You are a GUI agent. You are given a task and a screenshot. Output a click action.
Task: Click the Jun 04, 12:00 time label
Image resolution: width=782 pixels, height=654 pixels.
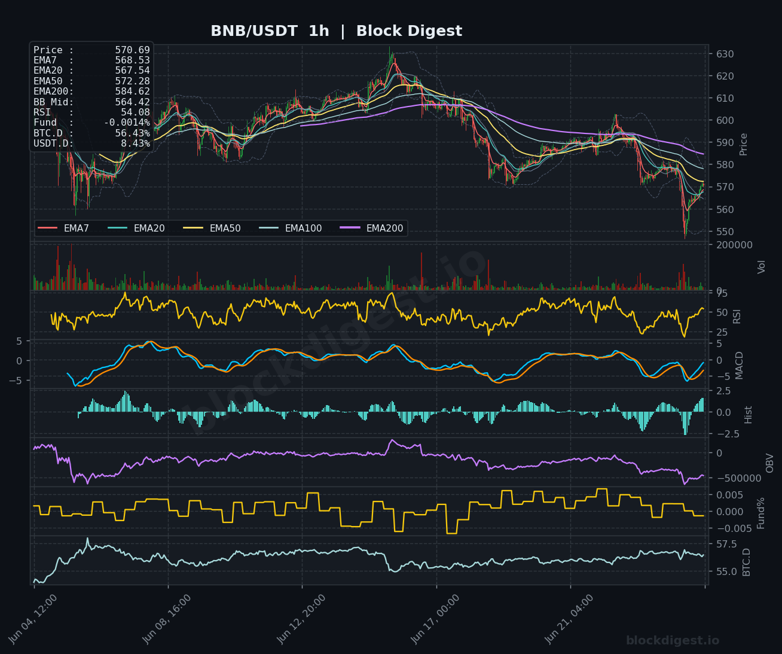33,619
